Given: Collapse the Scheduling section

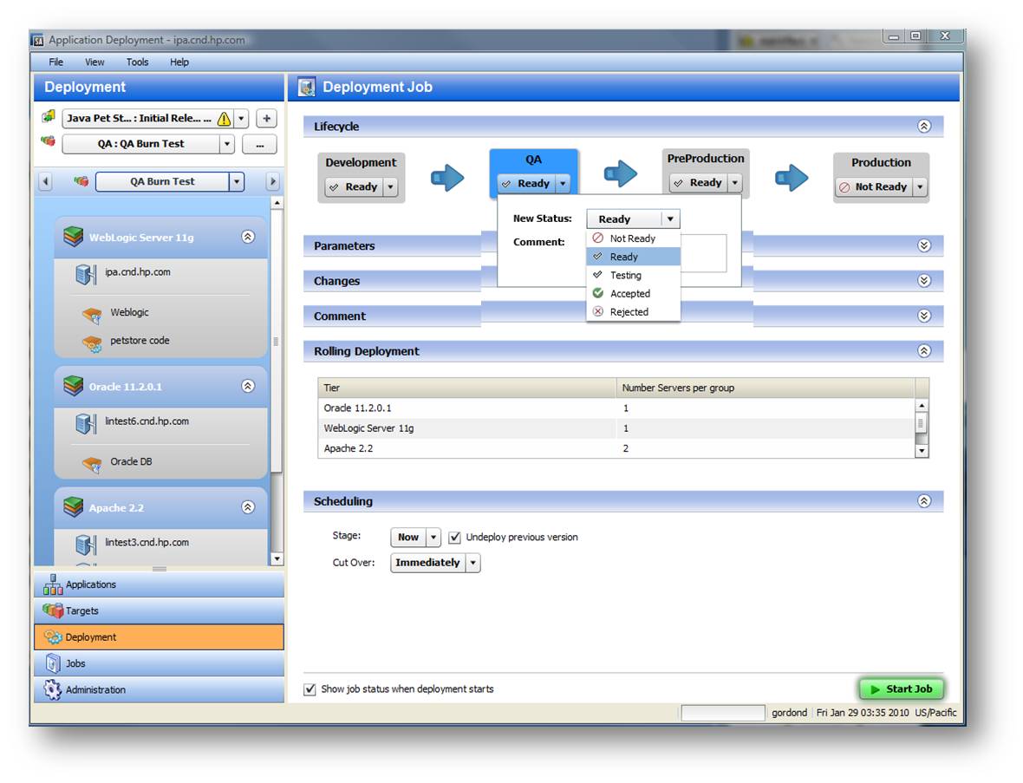Looking at the screenshot, I should [924, 501].
